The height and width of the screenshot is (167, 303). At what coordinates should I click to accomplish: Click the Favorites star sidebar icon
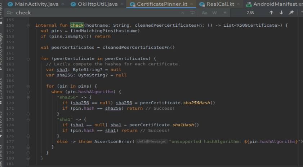1,136
